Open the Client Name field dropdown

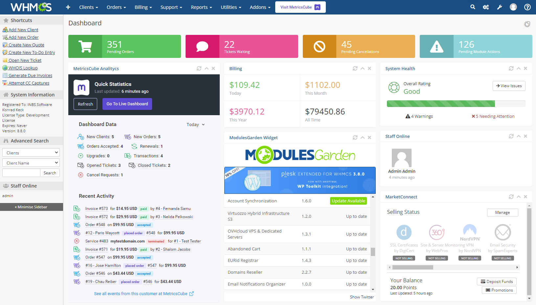coord(31,163)
